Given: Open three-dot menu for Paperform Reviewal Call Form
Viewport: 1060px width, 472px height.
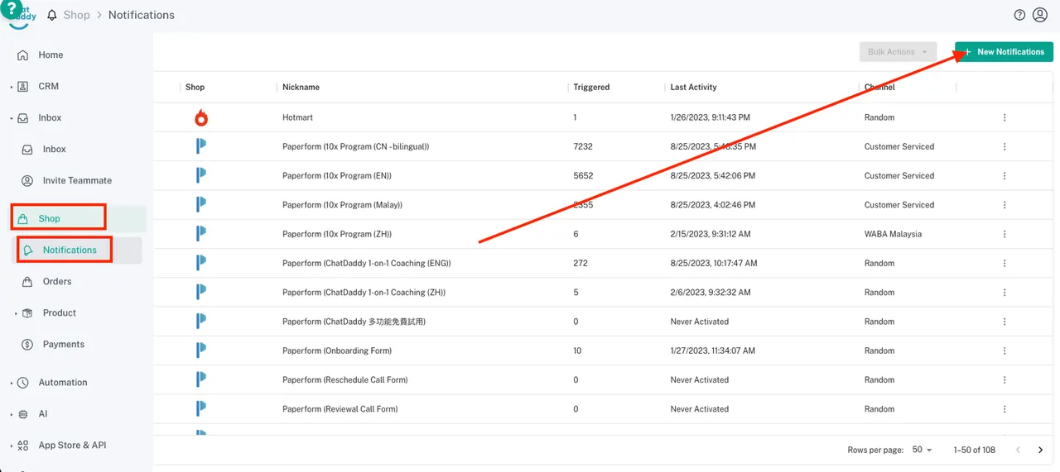Looking at the screenshot, I should point(1005,409).
